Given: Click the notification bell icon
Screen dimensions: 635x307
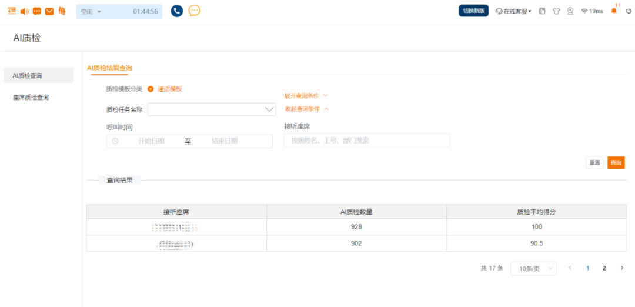Looking at the screenshot, I should pos(614,11).
